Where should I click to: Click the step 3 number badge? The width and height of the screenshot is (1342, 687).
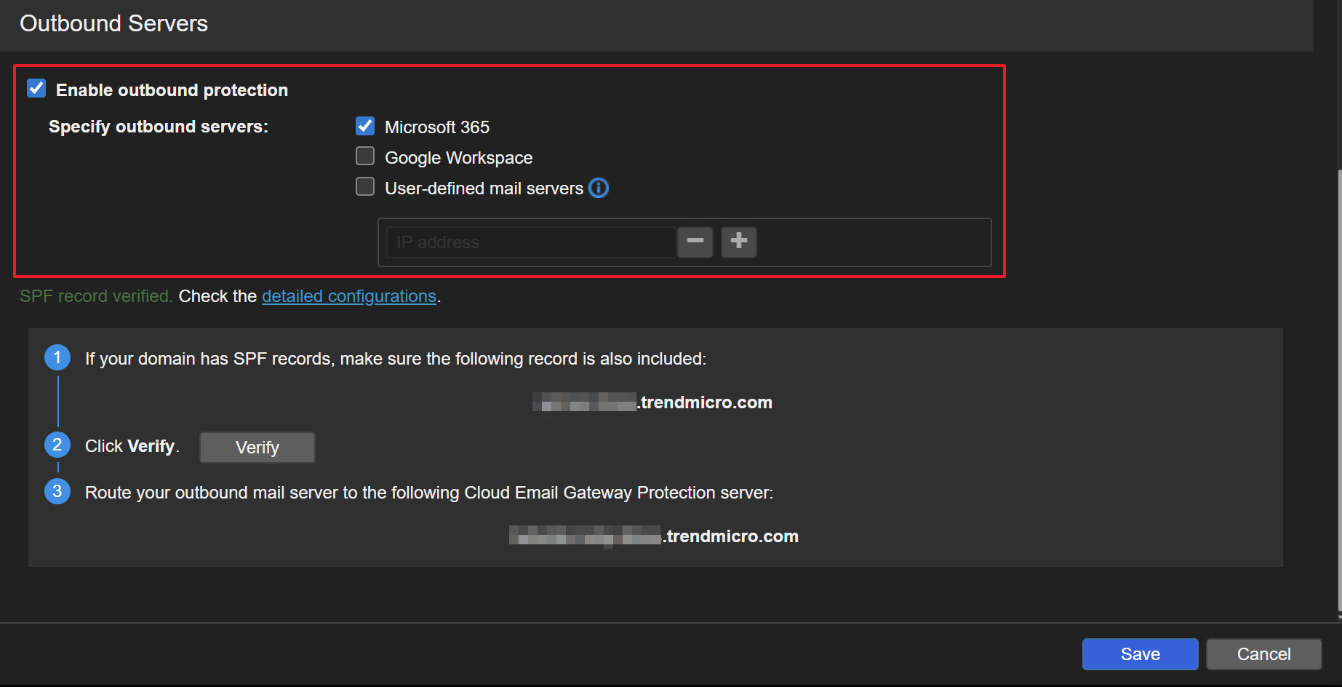(57, 492)
